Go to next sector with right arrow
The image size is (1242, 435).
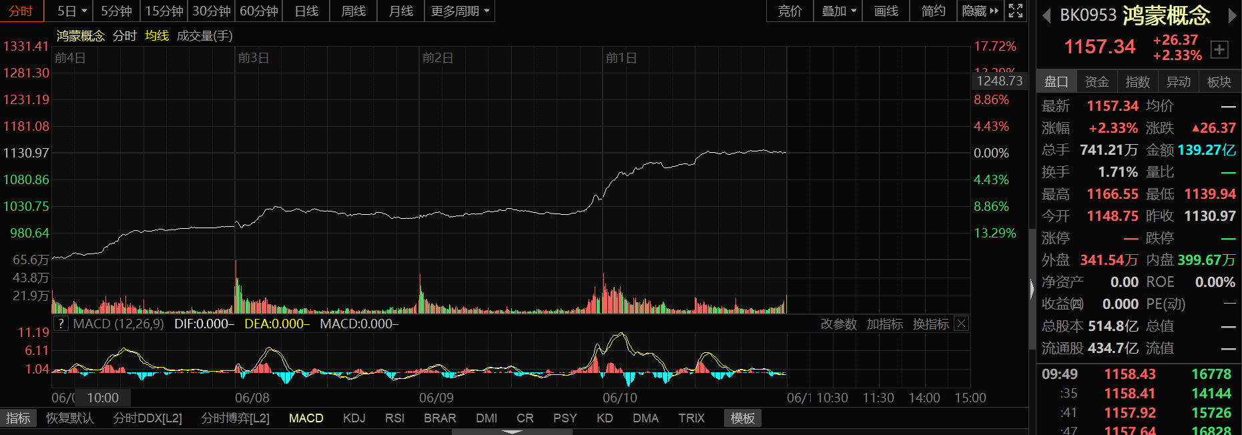pyautogui.click(x=1232, y=15)
